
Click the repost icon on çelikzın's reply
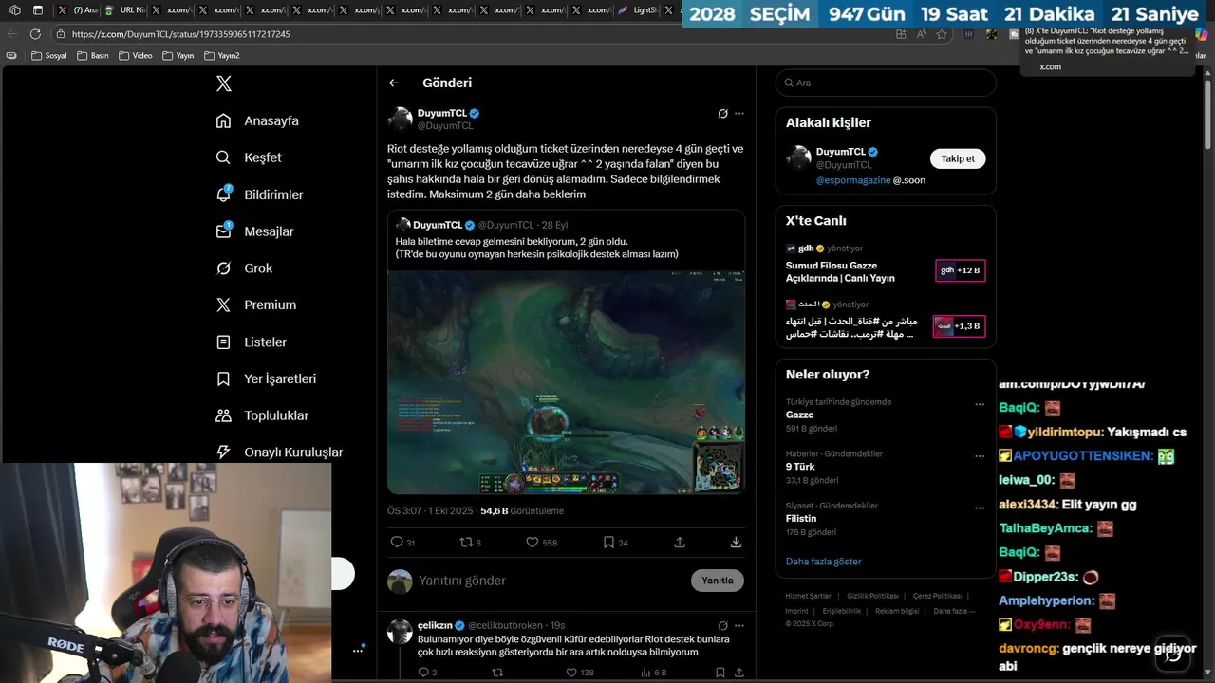point(497,673)
